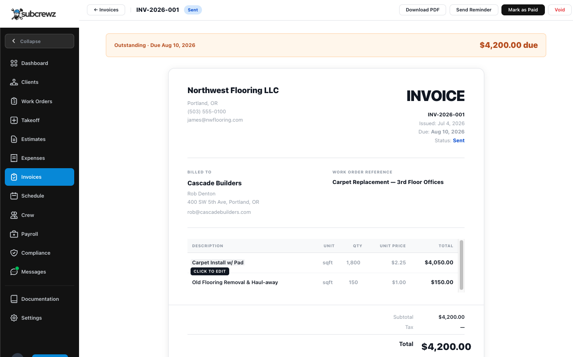
Task: Open Settings label in sidebar
Action: (x=32, y=318)
